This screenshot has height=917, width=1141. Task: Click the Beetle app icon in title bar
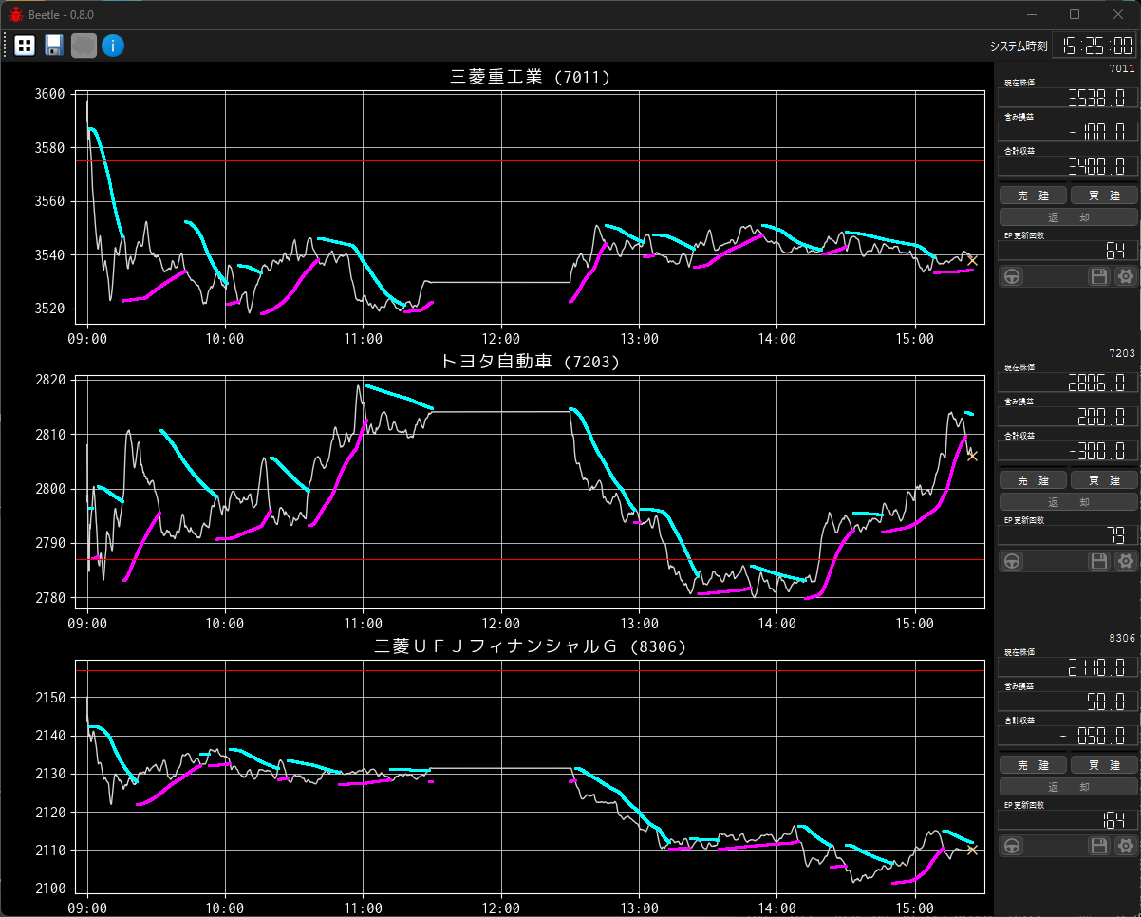16,14
